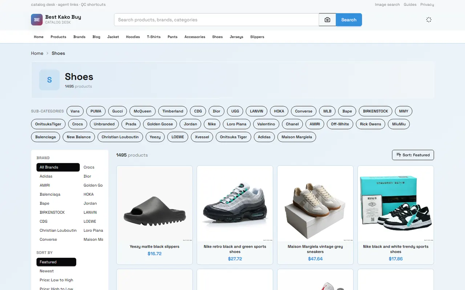Filter by Balenciaga in brand list
The width and height of the screenshot is (465, 290).
click(50, 194)
